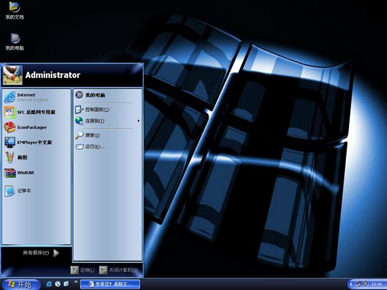Expand 所有程序 (All Programs) list

point(41,253)
